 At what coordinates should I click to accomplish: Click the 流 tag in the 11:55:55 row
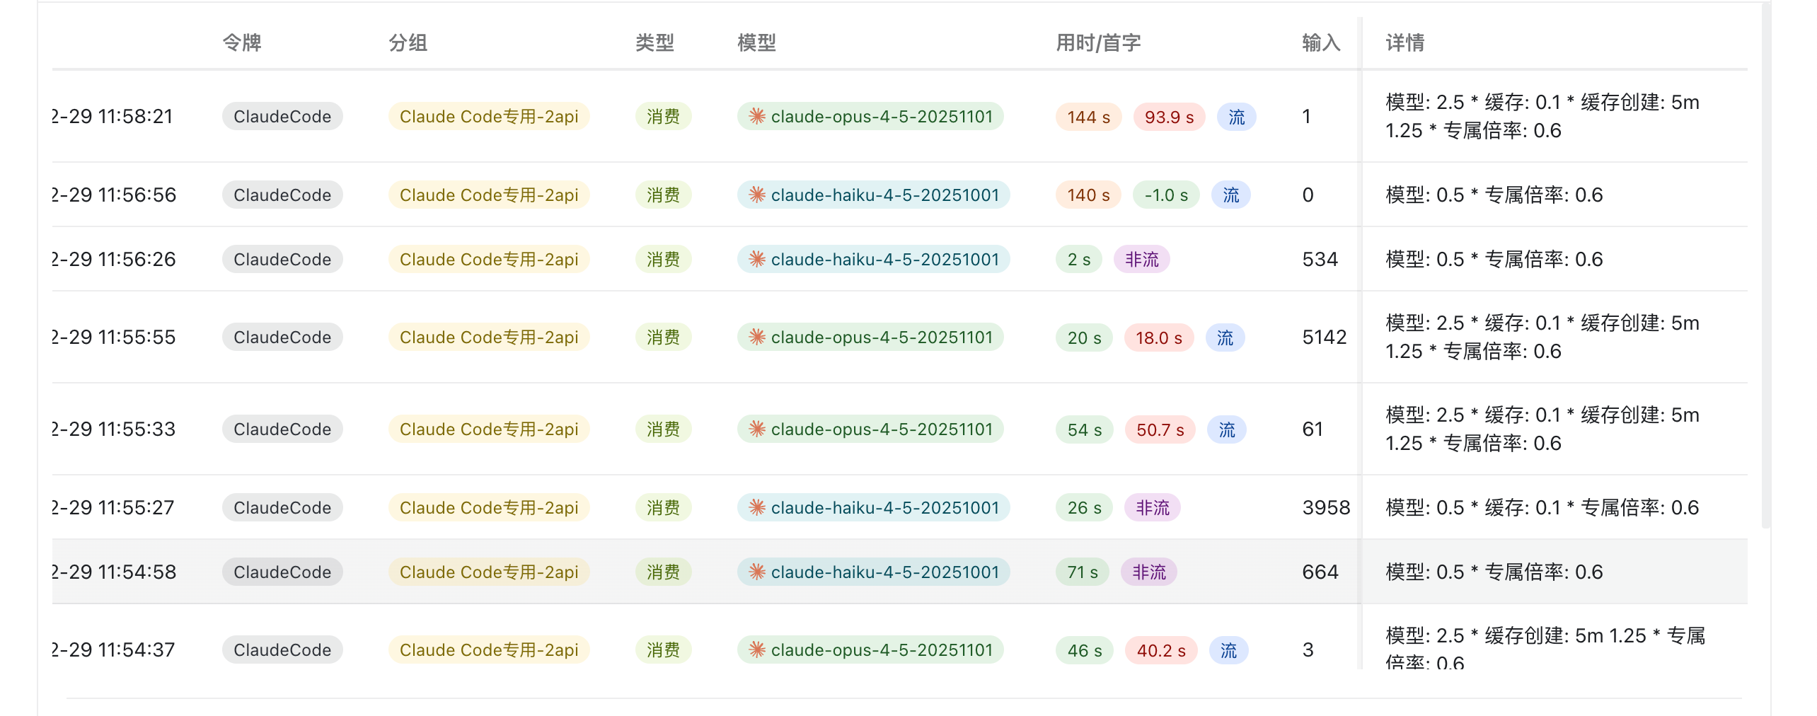point(1225,337)
